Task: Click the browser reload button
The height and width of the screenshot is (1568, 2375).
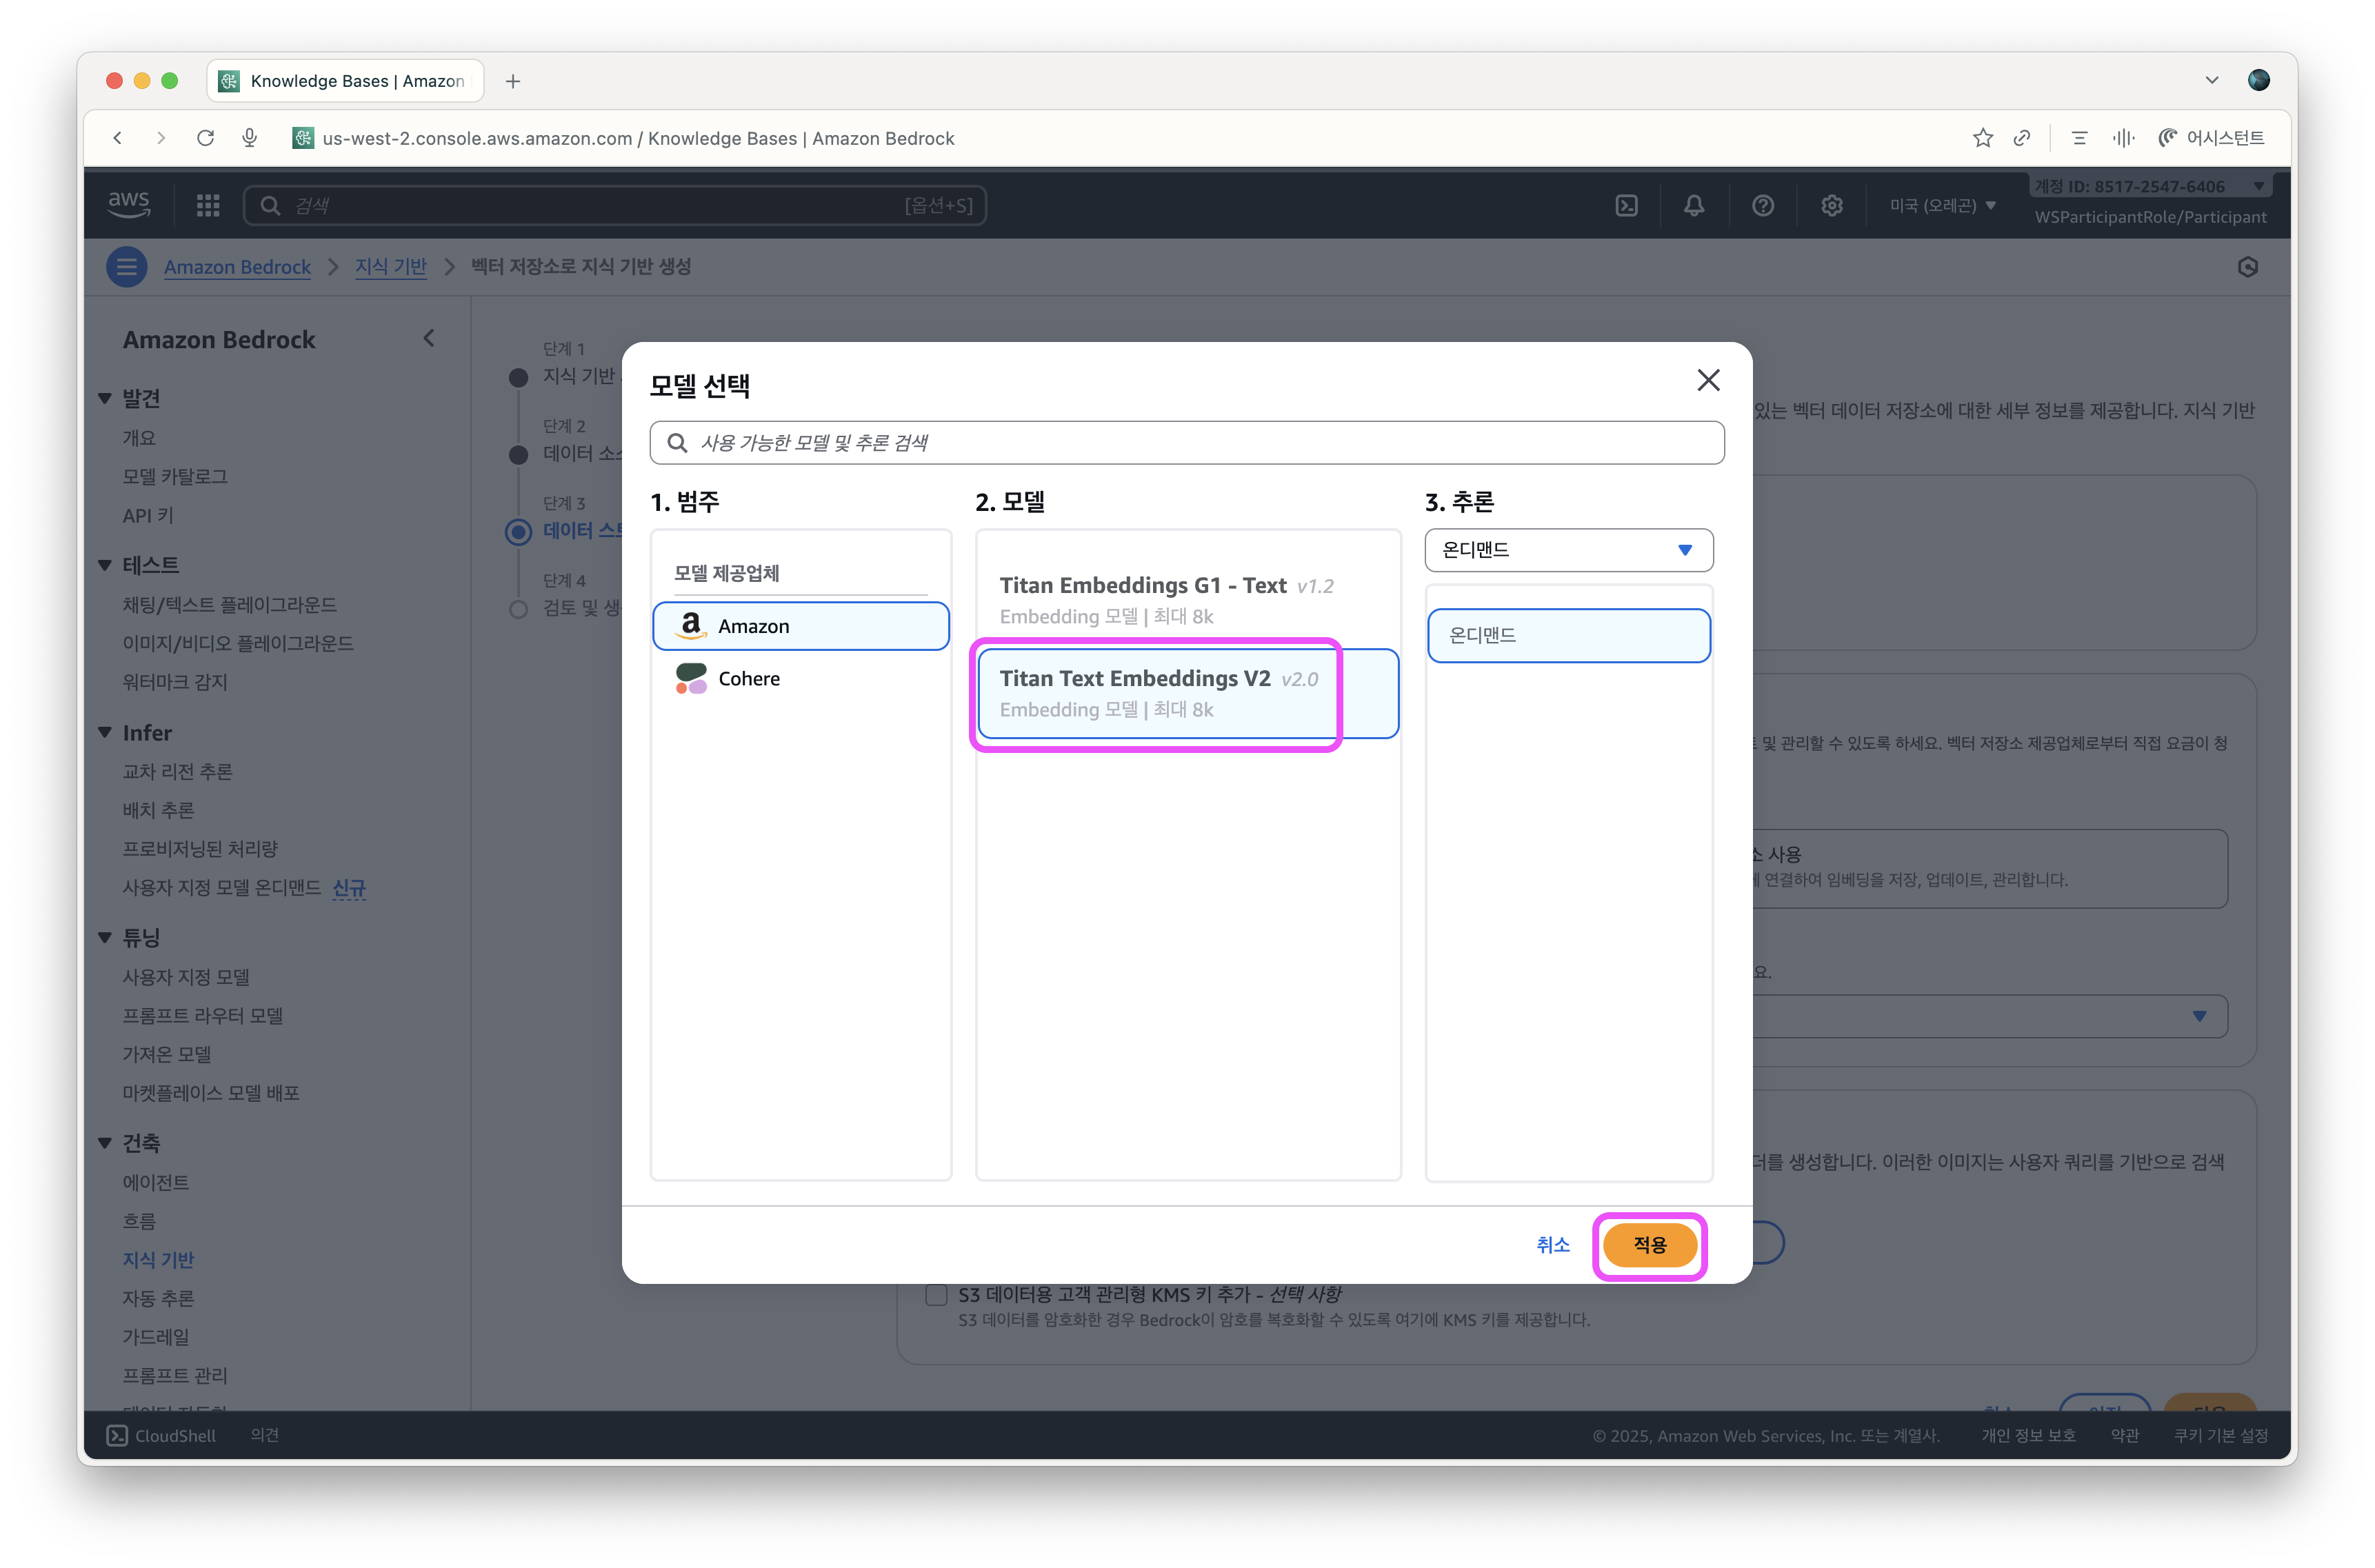Action: [206, 138]
